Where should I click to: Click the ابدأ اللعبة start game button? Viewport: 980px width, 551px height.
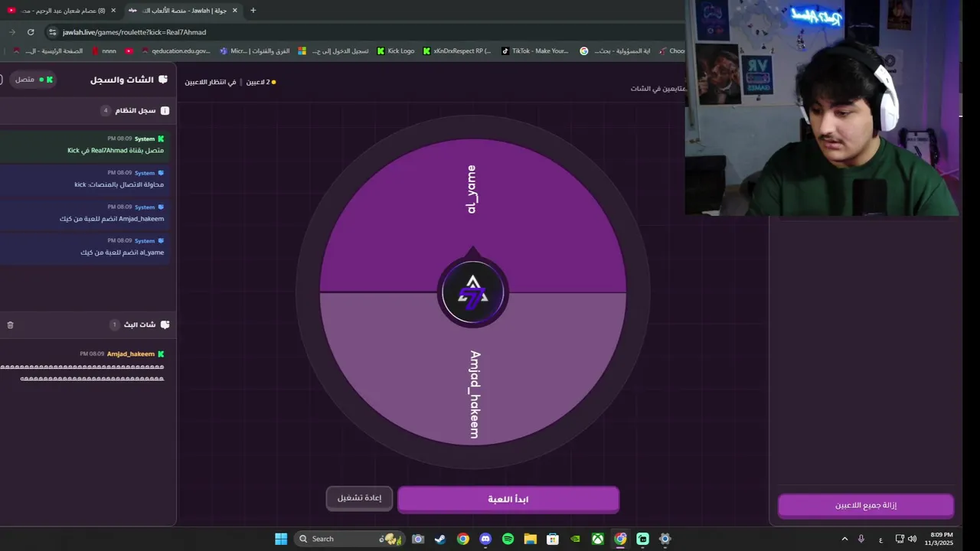coord(508,500)
